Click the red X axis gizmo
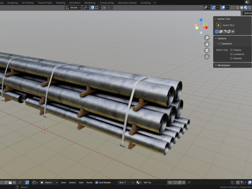The height and width of the screenshot is (189, 252). (206, 27)
